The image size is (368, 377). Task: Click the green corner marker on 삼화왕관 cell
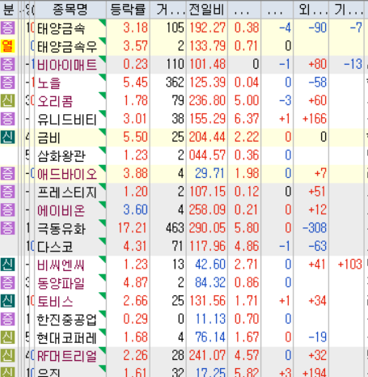click(x=103, y=150)
